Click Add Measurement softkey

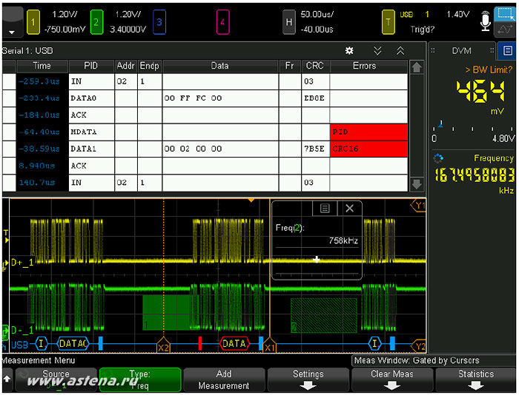point(224,379)
